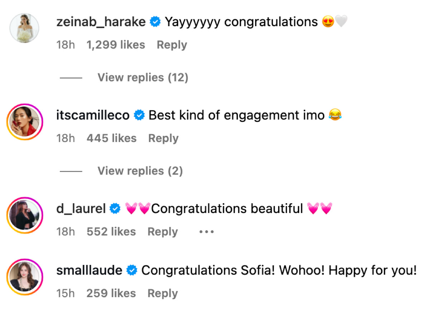The width and height of the screenshot is (430, 313).
Task: Click zeinab_harake's verified badge
Action: [155, 22]
